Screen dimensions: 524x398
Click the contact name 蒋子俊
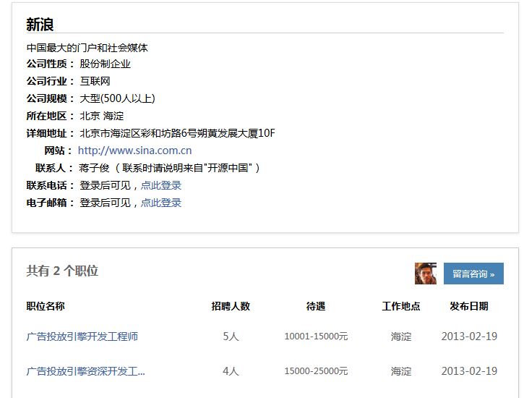(94, 168)
